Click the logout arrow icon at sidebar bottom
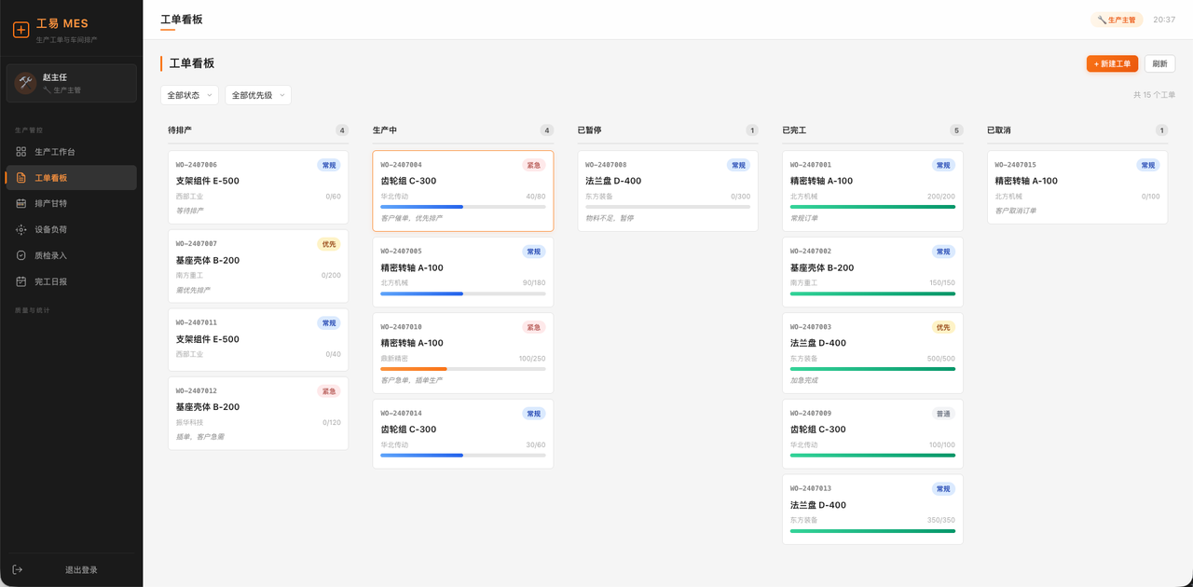The height and width of the screenshot is (587, 1193). click(x=18, y=569)
